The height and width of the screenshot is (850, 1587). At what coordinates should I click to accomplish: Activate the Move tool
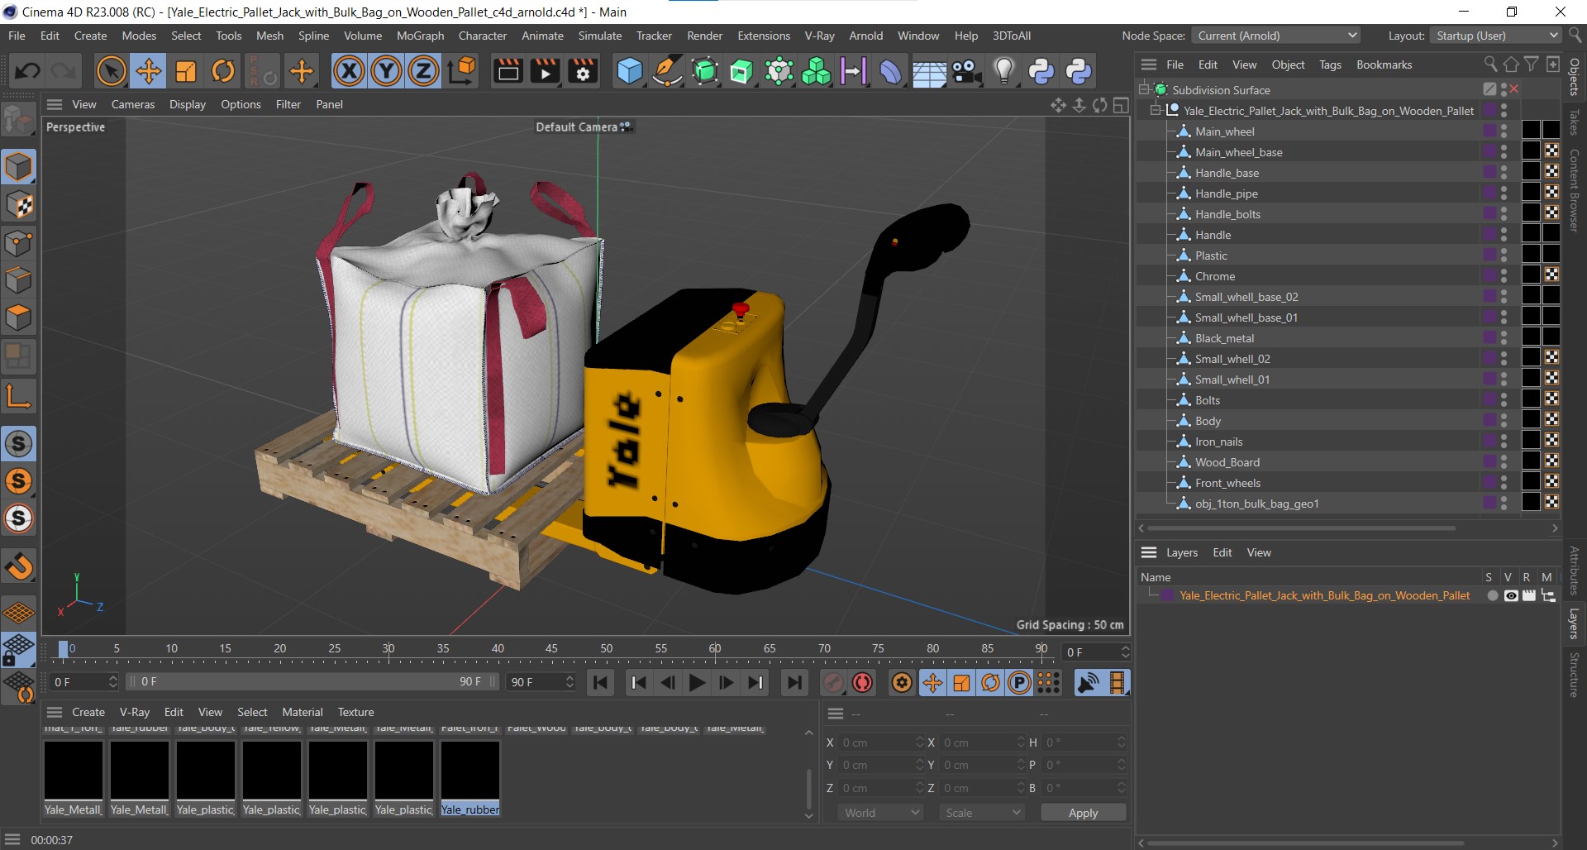coord(149,71)
